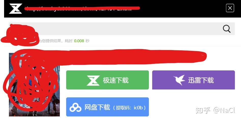Click the Z icon on 极速下载 button

pyautogui.click(x=93, y=80)
